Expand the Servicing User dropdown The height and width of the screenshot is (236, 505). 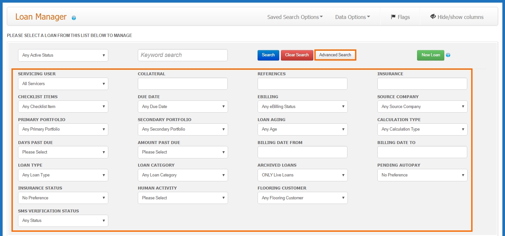[63, 84]
